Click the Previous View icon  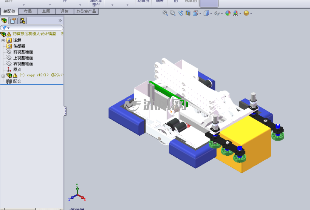click(180, 13)
